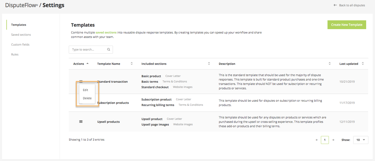Open the Upsell products row actions menu
This screenshot has height=161, width=375.
pos(81,121)
